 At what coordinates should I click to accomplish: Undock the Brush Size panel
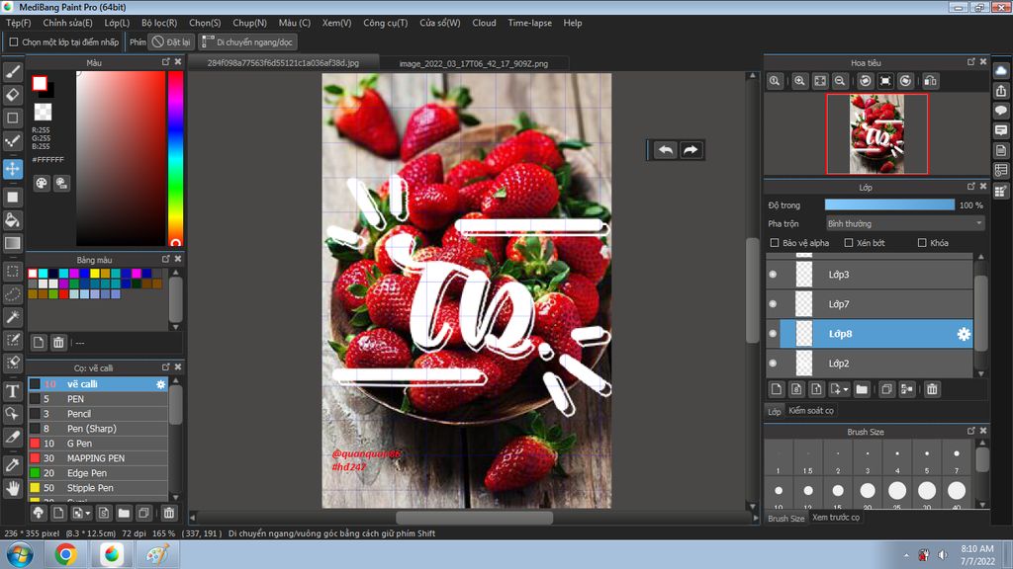coord(971,431)
